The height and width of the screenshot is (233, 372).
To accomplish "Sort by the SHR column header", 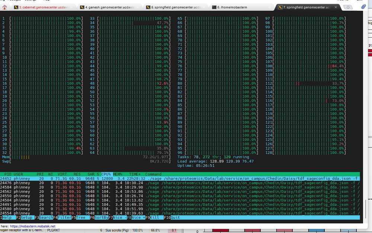I will click(x=91, y=174).
